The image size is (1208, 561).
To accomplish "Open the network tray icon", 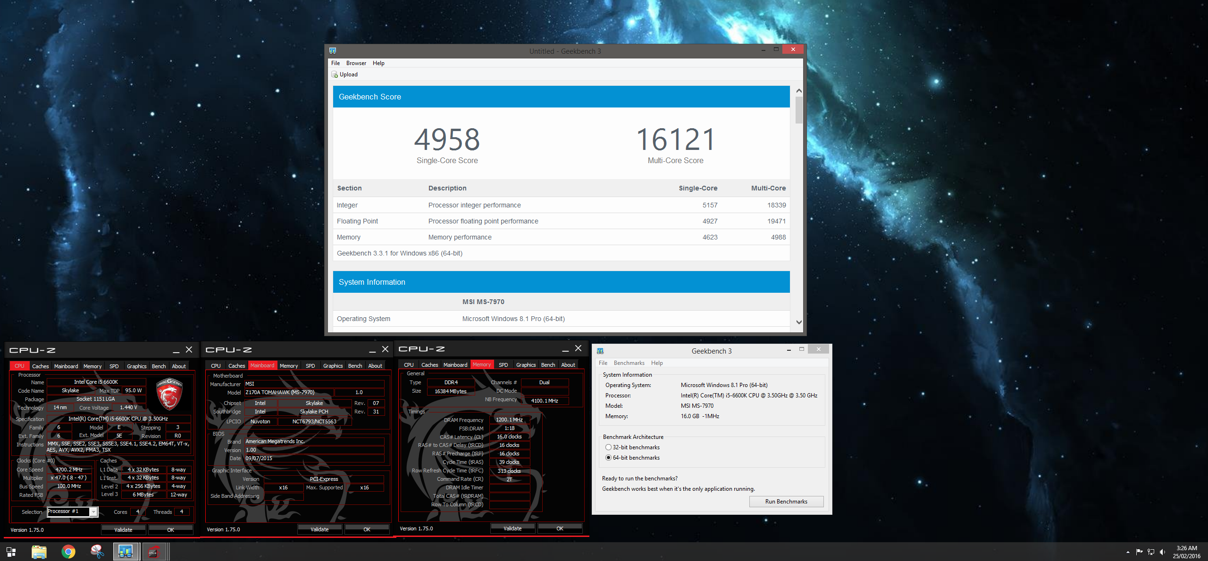I will click(x=1151, y=552).
